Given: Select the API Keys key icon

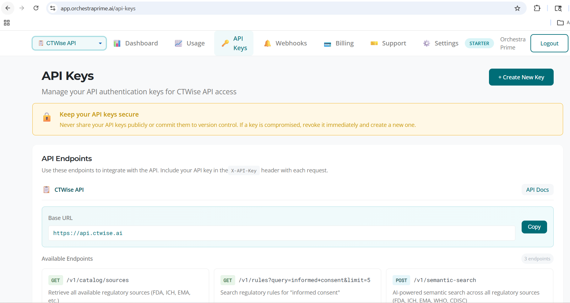Looking at the screenshot, I should click(225, 43).
